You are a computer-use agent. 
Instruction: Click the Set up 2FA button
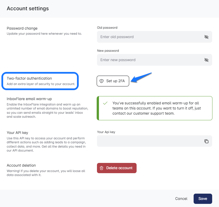113,81
